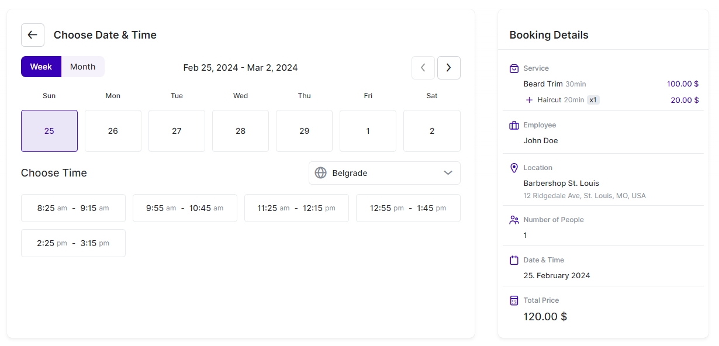
Task: Click the Date & Time calendar icon
Action: coord(514,260)
